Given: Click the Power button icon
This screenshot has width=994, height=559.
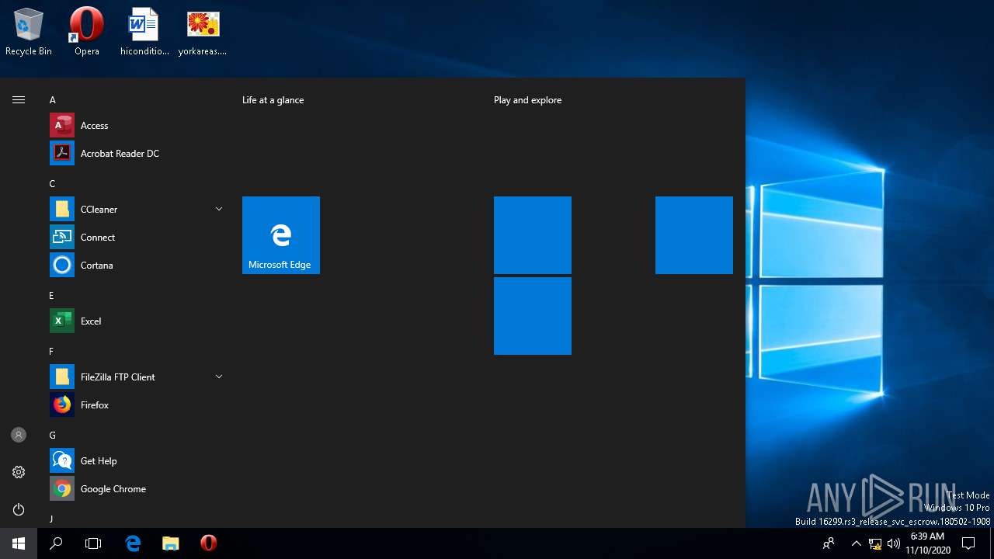Looking at the screenshot, I should [19, 509].
